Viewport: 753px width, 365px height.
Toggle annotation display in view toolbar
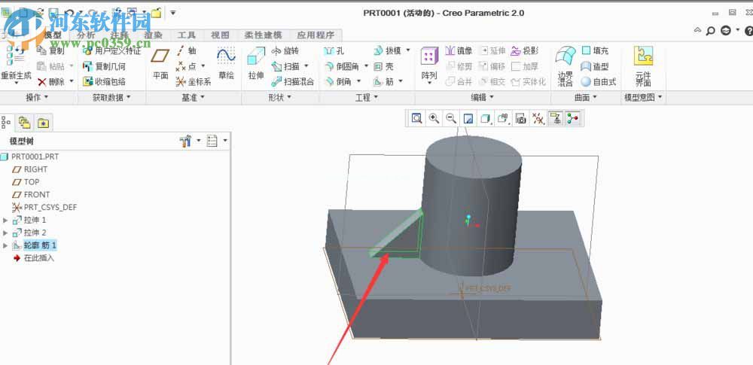(x=556, y=118)
